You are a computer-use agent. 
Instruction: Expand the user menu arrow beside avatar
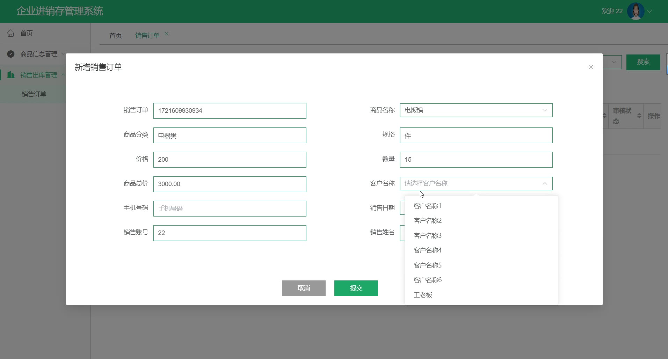(649, 12)
